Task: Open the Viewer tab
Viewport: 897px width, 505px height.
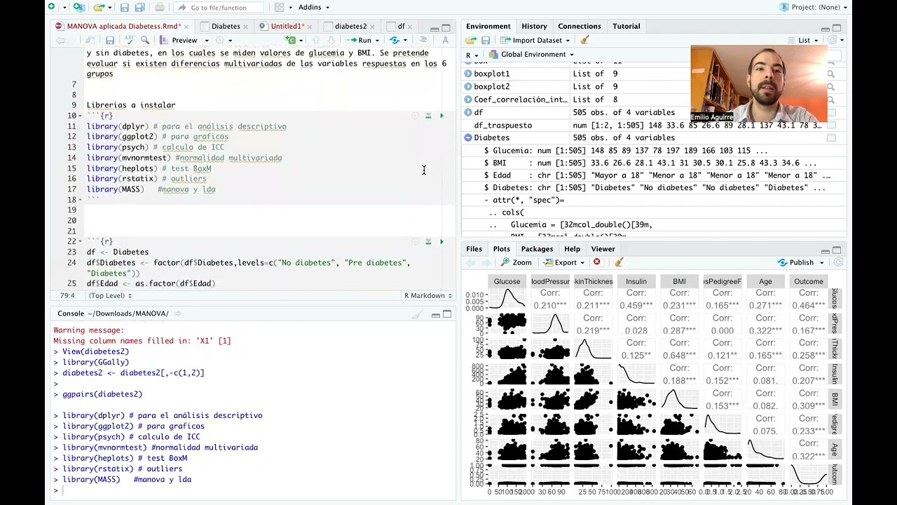Action: 603,249
